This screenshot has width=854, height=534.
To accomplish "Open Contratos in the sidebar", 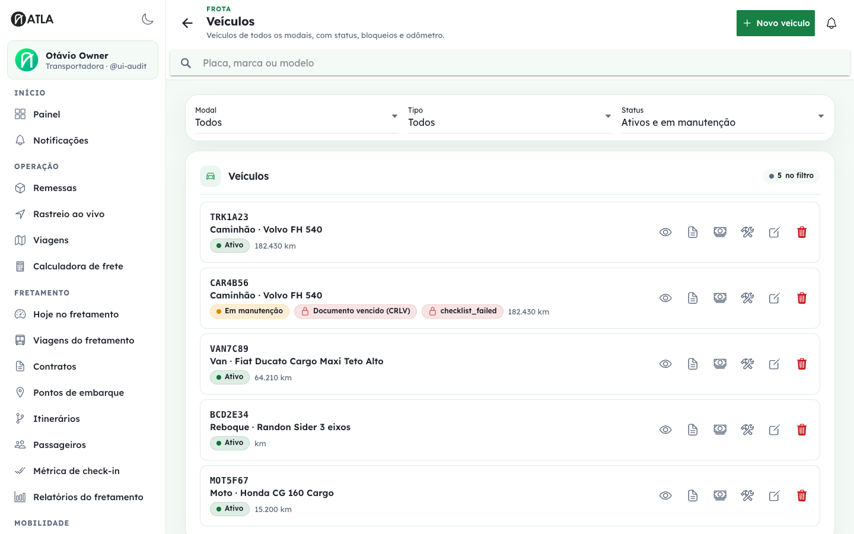I will pos(82,367).
